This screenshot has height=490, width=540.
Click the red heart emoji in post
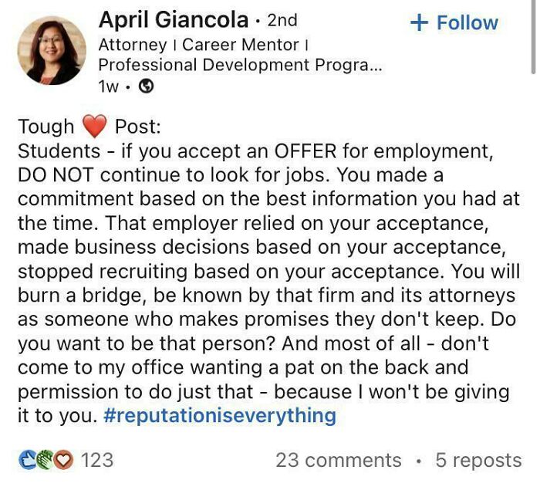point(94,127)
